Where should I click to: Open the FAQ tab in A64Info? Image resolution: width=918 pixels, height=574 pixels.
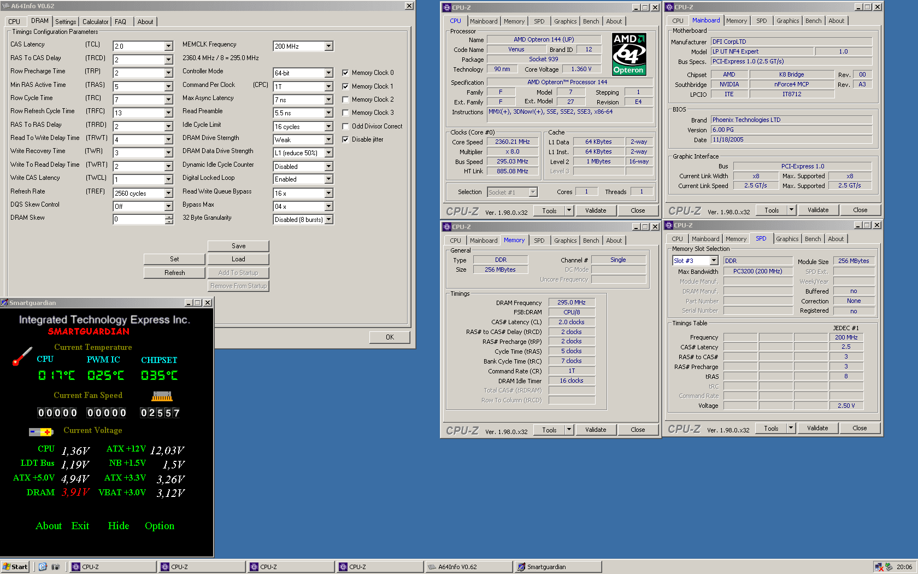click(x=120, y=22)
